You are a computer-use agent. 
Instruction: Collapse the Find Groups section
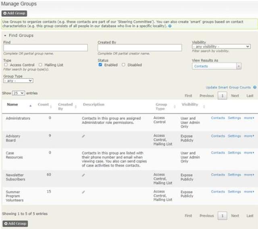pos(5,35)
